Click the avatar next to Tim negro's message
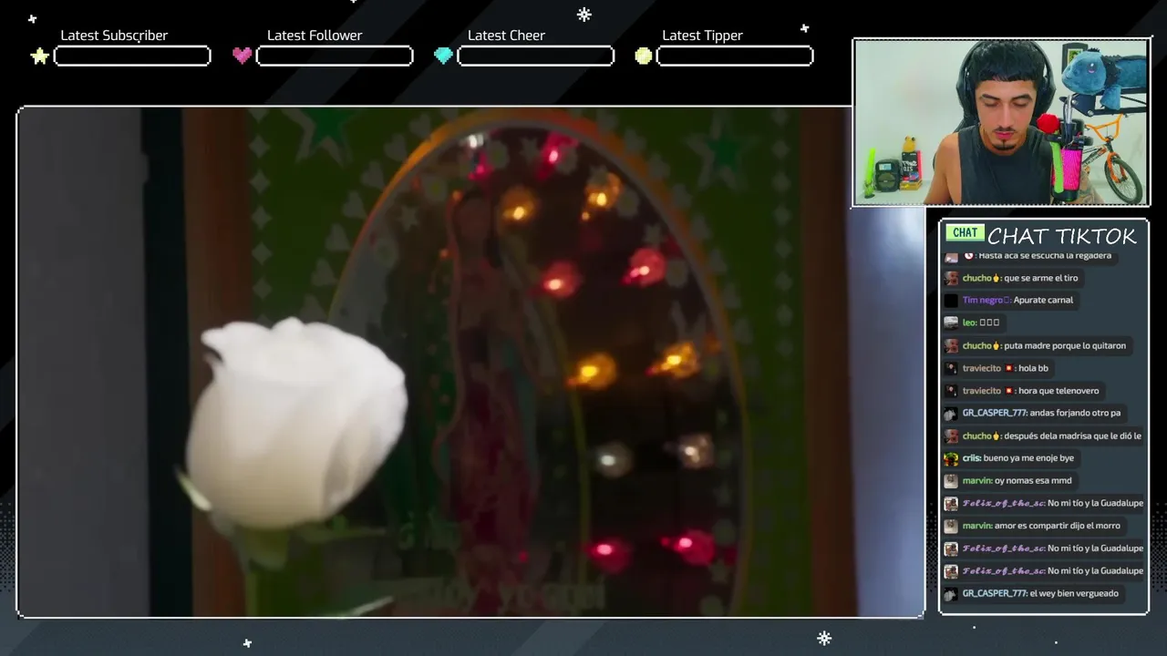The image size is (1167, 656). coord(951,301)
